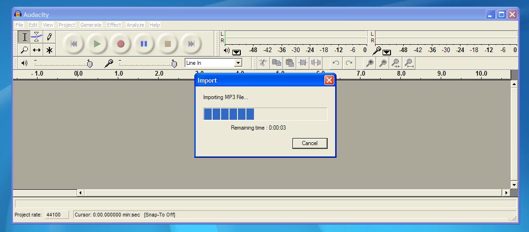Click the red Record button
The height and width of the screenshot is (232, 529).
tap(121, 44)
